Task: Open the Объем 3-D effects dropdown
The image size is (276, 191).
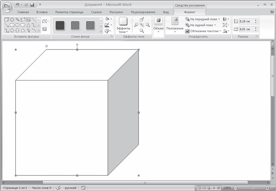Action: [158, 25]
